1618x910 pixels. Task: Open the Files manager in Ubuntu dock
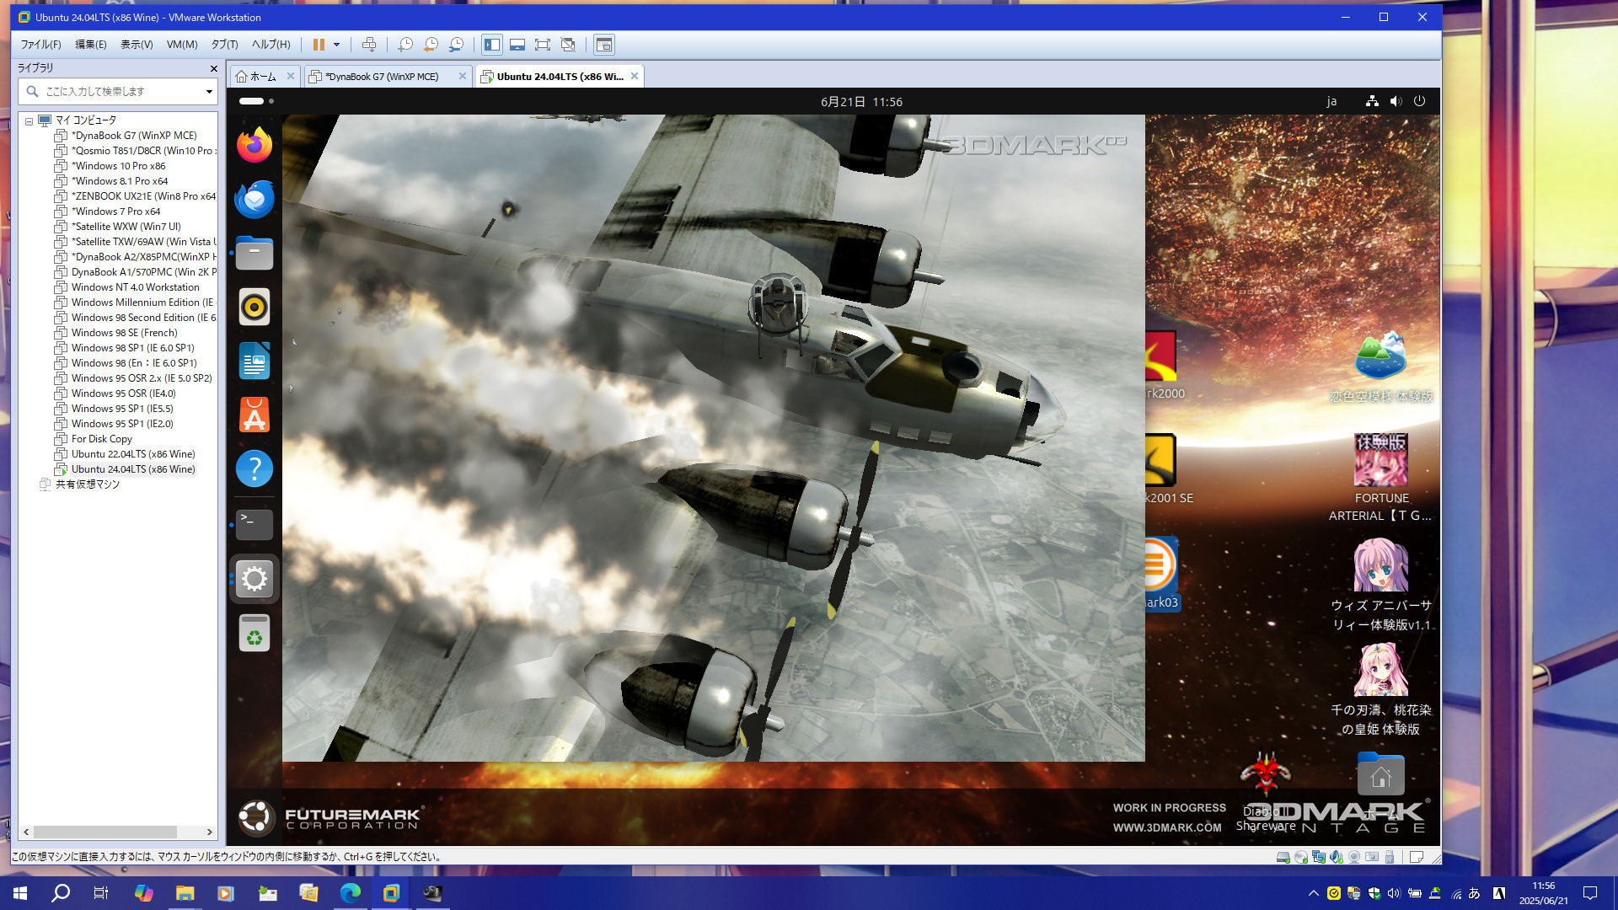pos(254,254)
